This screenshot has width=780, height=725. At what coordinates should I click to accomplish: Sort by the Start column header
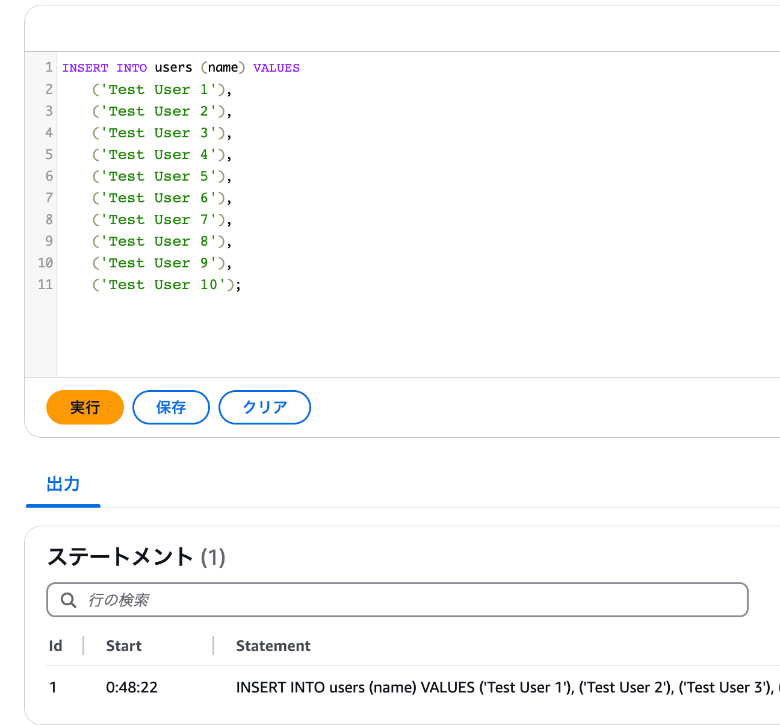coord(124,646)
